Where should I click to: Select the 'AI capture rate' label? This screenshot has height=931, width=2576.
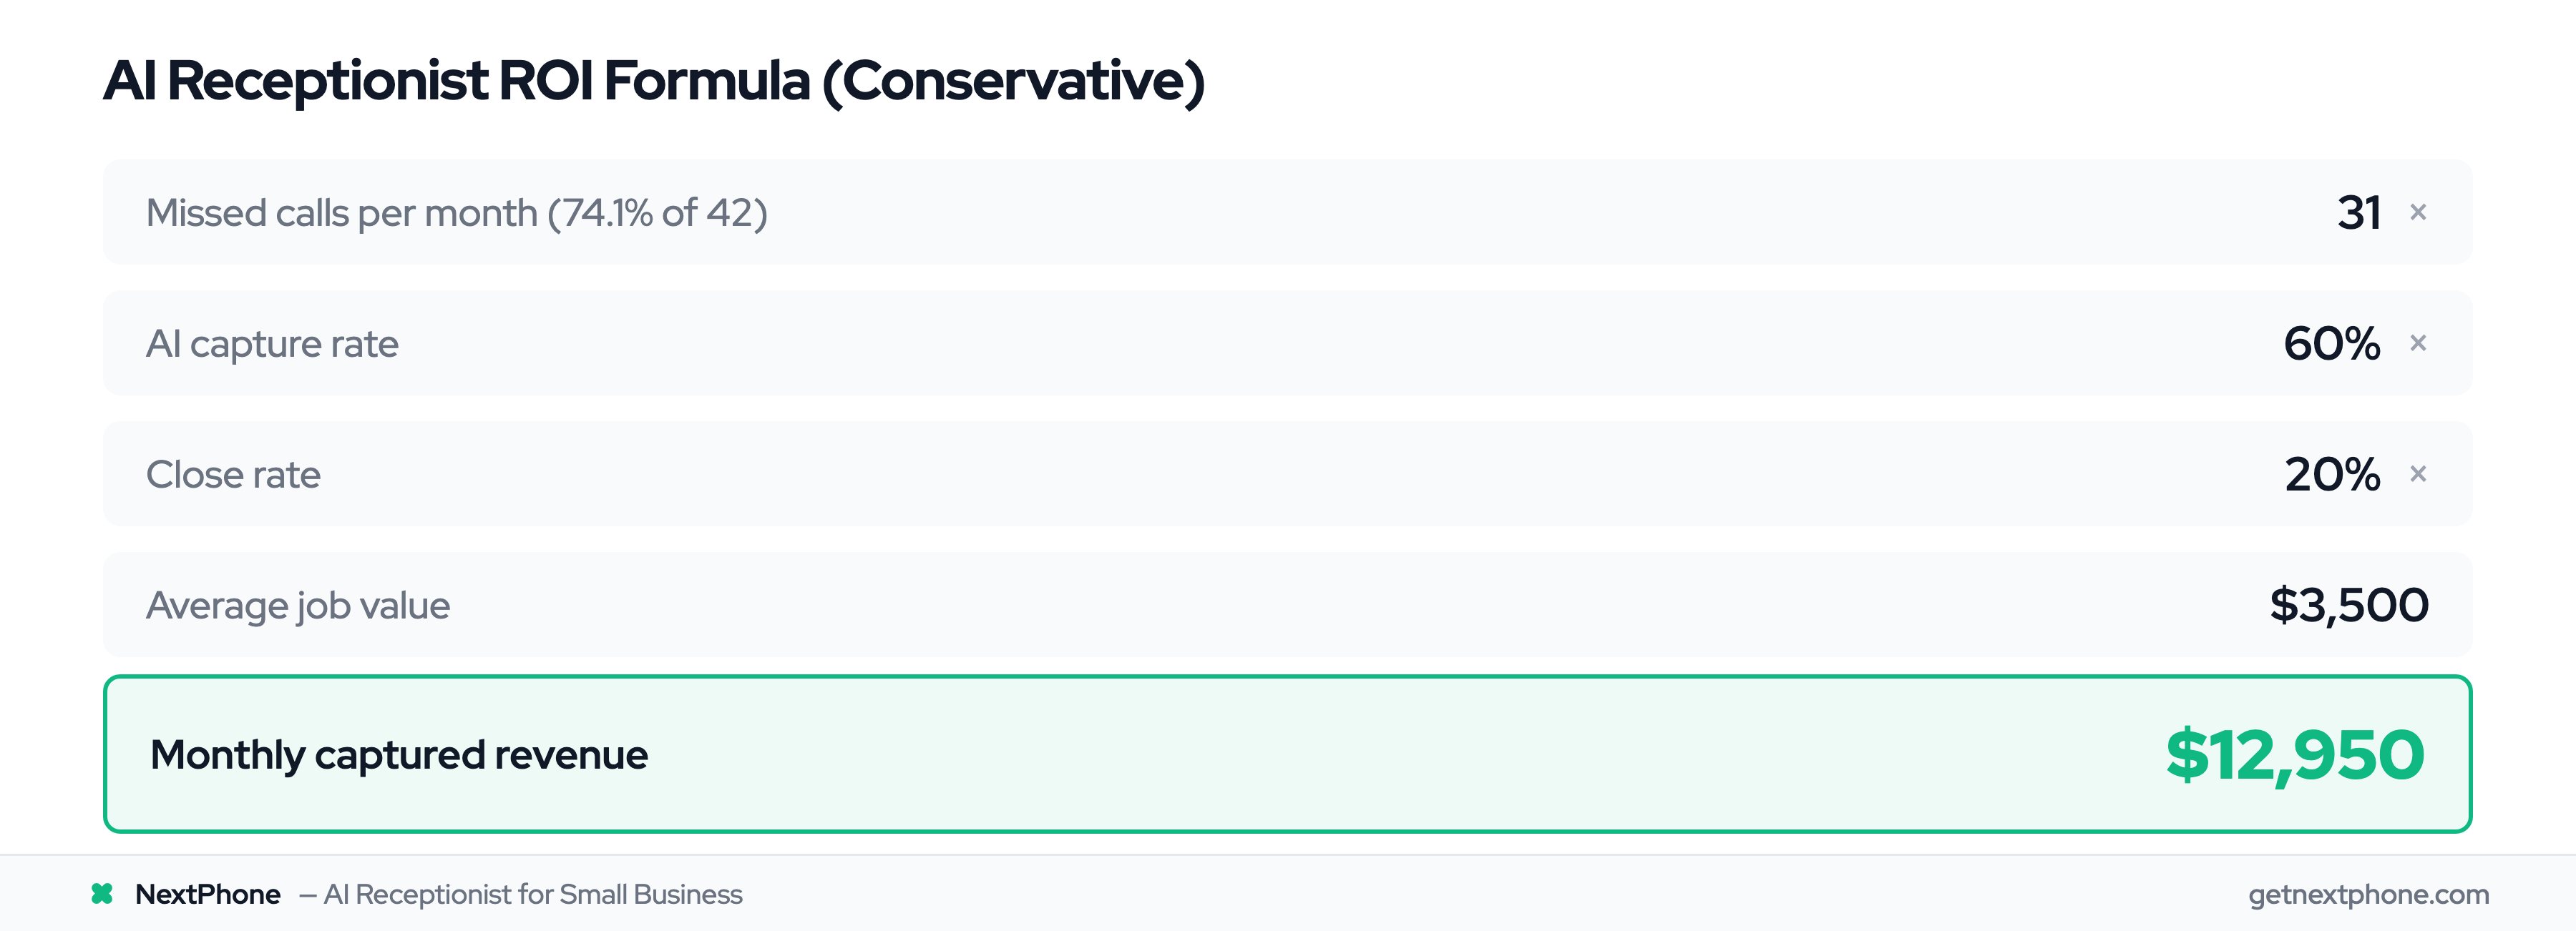pyautogui.click(x=272, y=344)
